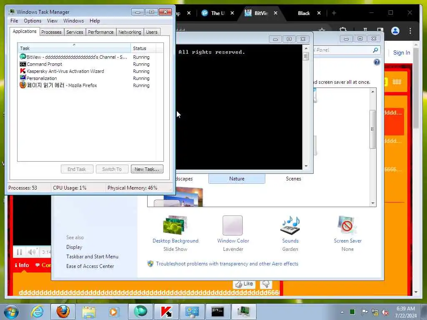Open the Windows menu in Task Manager
Screen dimensions: 427x320
73,21
